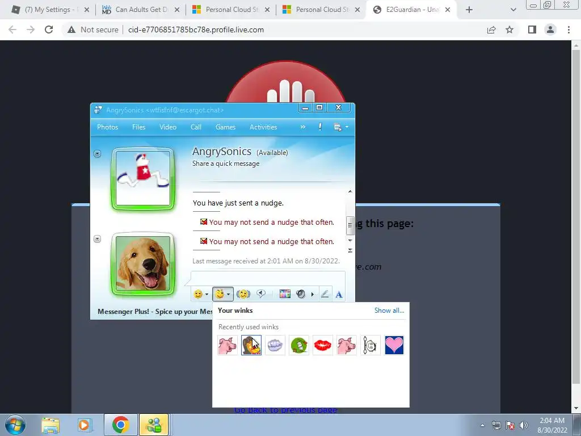Reload the current page
The height and width of the screenshot is (436, 581).
pyautogui.click(x=49, y=30)
